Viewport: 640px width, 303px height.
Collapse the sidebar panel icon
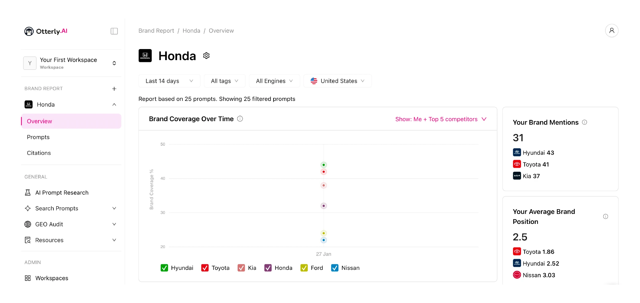114,31
